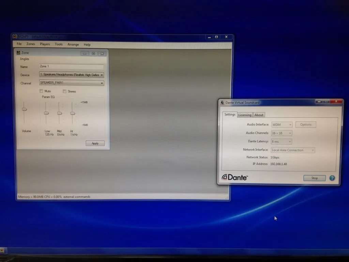The width and height of the screenshot is (349, 262).
Task: Click the Options button next to Audio Interface
Action: [306, 125]
